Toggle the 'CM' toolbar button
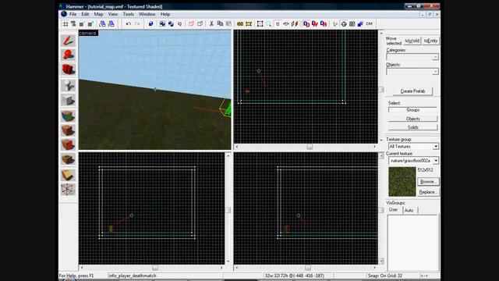Screen dimensions: 499x281 (x=369, y=24)
